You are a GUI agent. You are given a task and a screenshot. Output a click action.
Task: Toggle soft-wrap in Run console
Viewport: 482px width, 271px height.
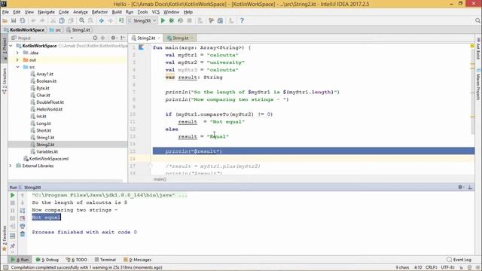[23, 211]
